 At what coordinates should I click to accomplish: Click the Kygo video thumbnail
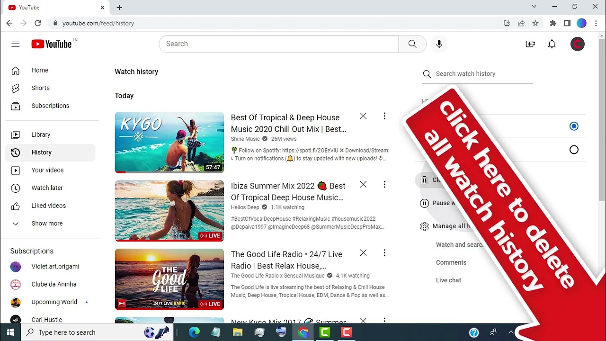[x=169, y=143]
